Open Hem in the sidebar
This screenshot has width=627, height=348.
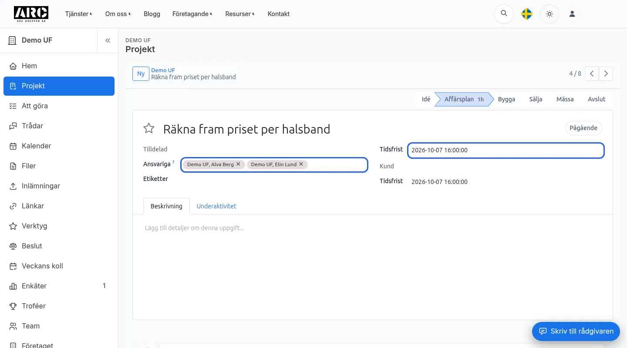point(59,66)
